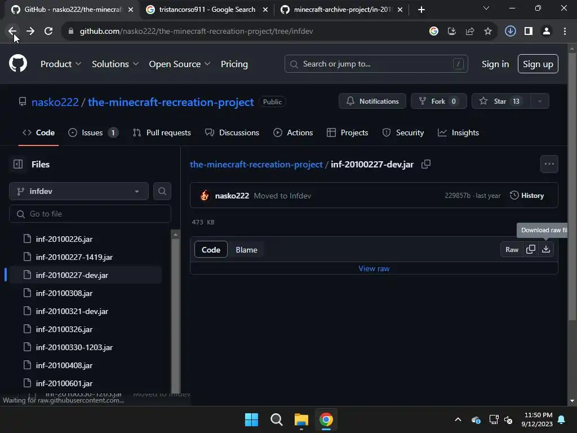Open the Pull requests tab

tap(162, 132)
